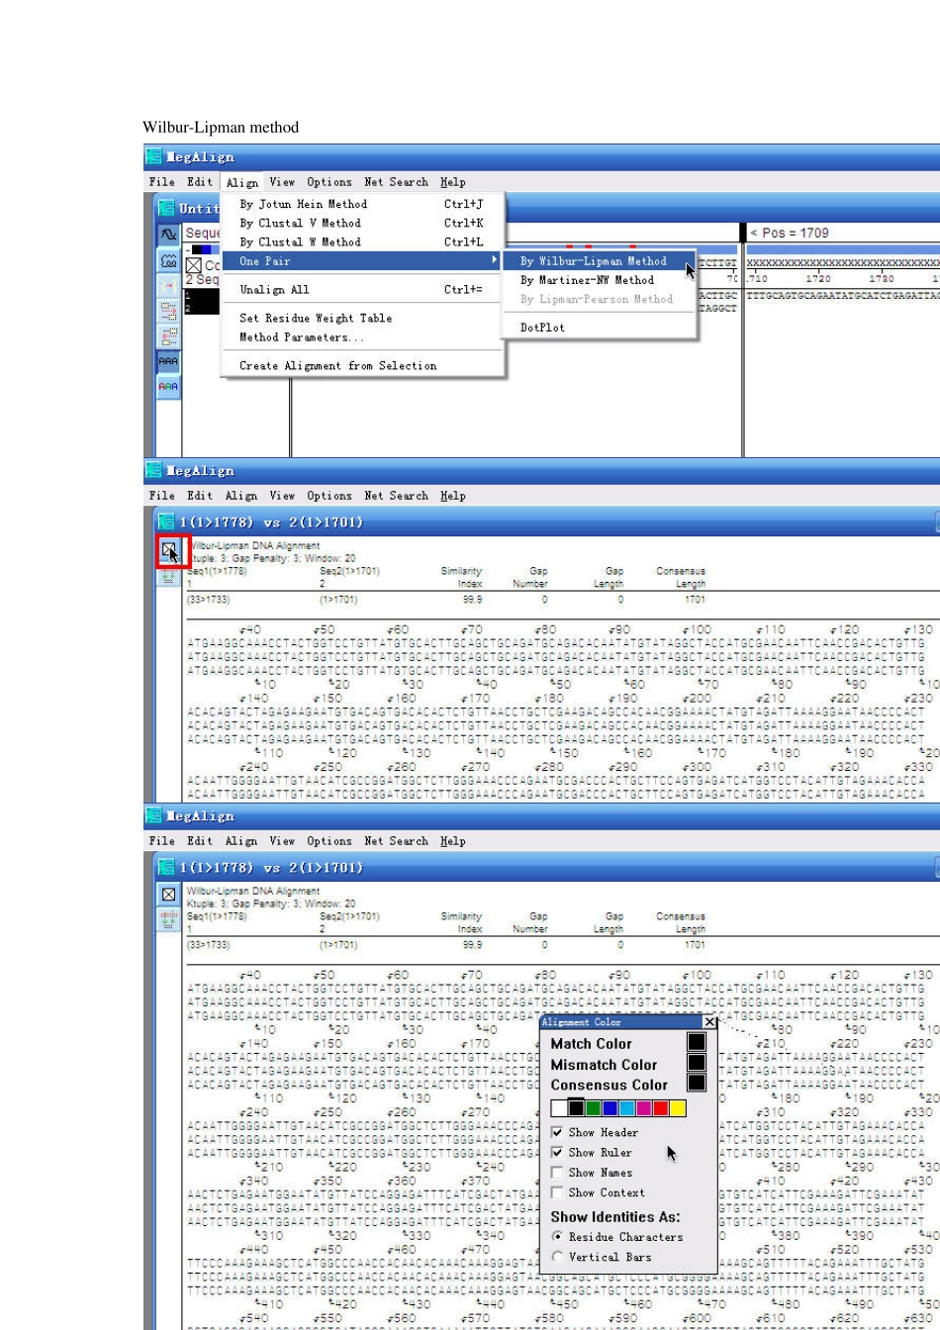Choose Create Alignment from Selection
Image resolution: width=940 pixels, height=1330 pixels.
pos(362,366)
